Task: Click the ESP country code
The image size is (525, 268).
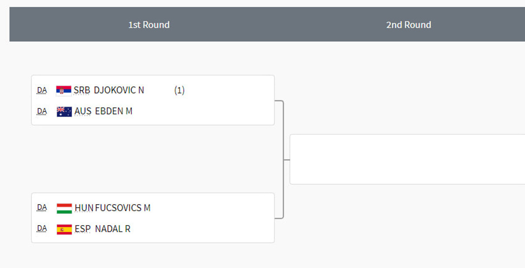Action: [x=83, y=229]
